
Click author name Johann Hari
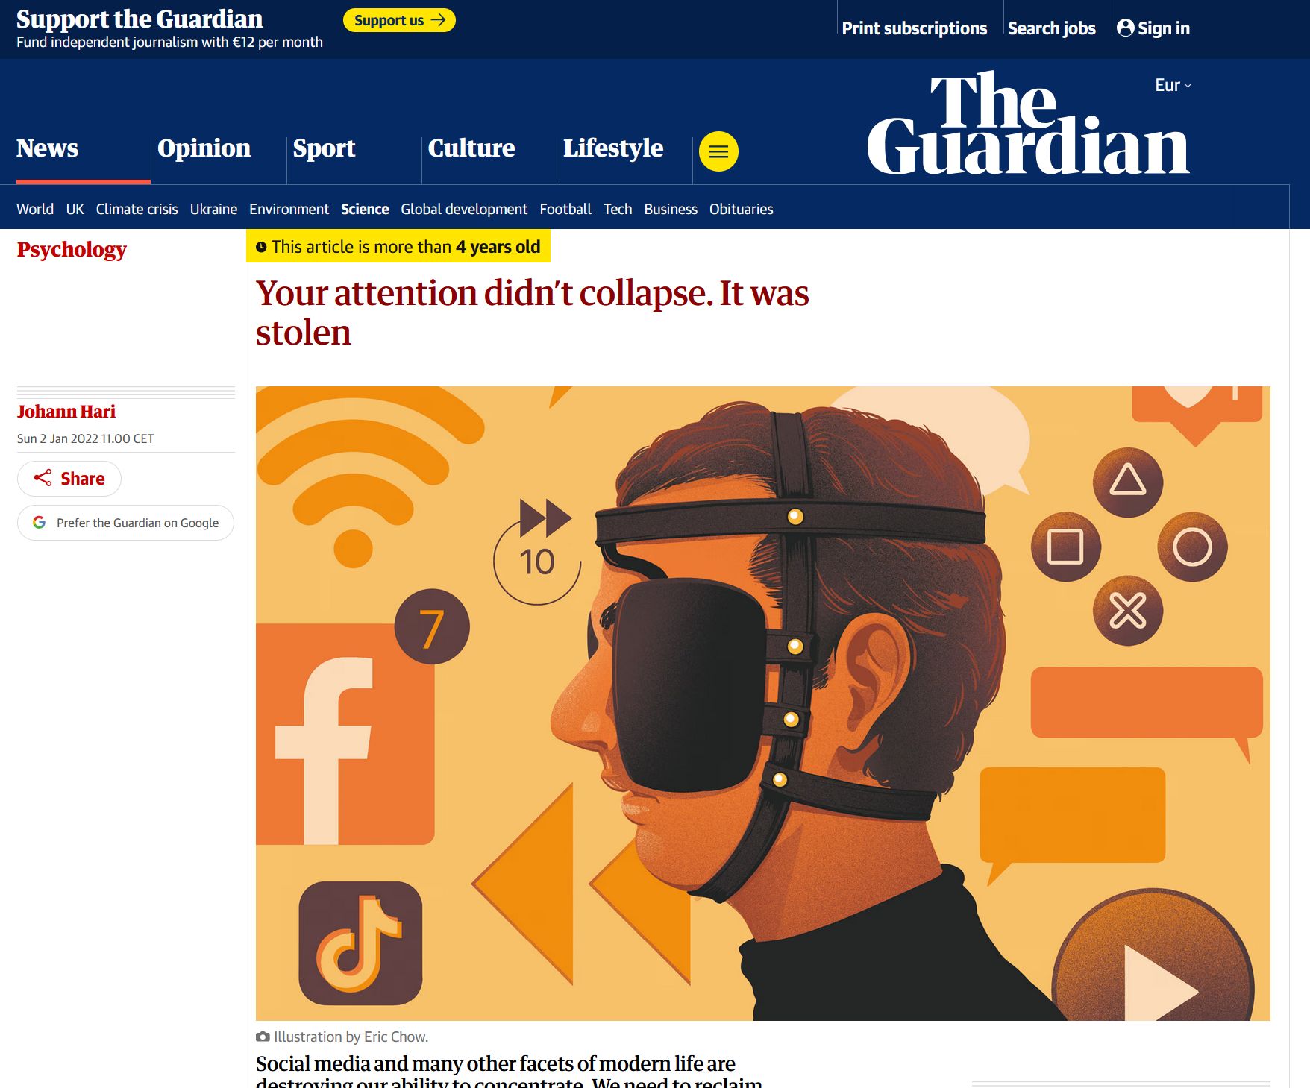[x=66, y=412]
